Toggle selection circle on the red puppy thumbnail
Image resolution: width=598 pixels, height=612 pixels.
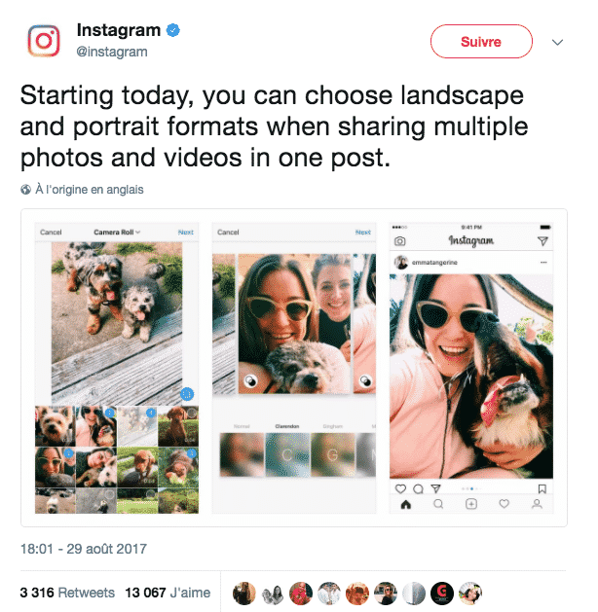[x=192, y=413]
